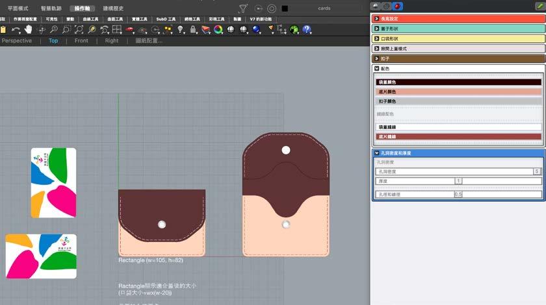
Task: Open the help question mark icon
Action: pos(306,30)
